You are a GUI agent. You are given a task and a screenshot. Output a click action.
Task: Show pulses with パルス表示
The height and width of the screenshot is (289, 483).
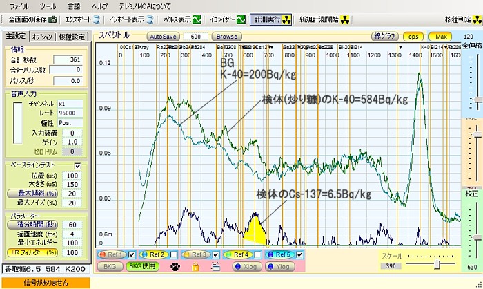182,20
